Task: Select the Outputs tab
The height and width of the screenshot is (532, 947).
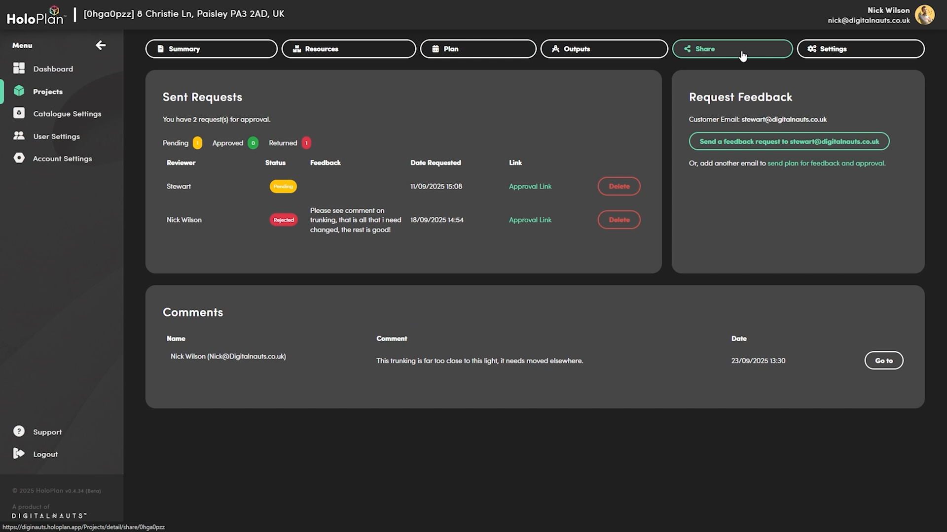Action: coord(604,49)
